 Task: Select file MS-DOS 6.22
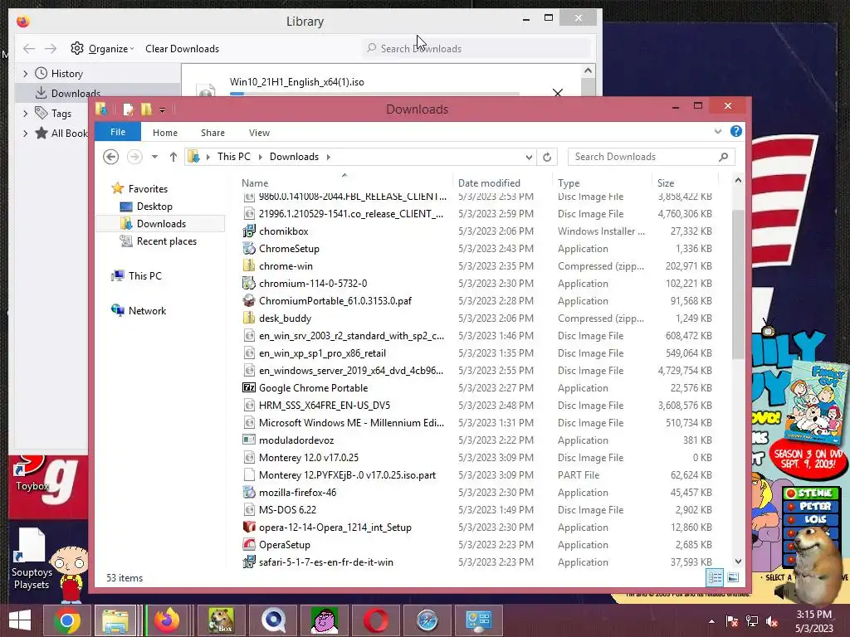point(287,510)
